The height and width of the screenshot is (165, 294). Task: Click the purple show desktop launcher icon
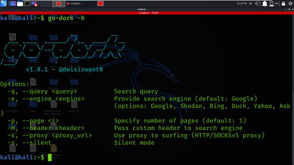13,3
